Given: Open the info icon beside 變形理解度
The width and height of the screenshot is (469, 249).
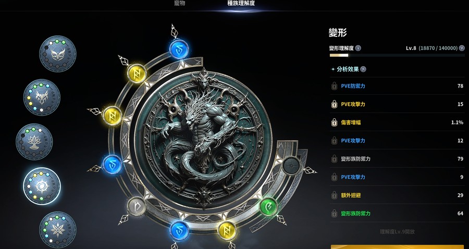Looking at the screenshot, I should (358, 48).
